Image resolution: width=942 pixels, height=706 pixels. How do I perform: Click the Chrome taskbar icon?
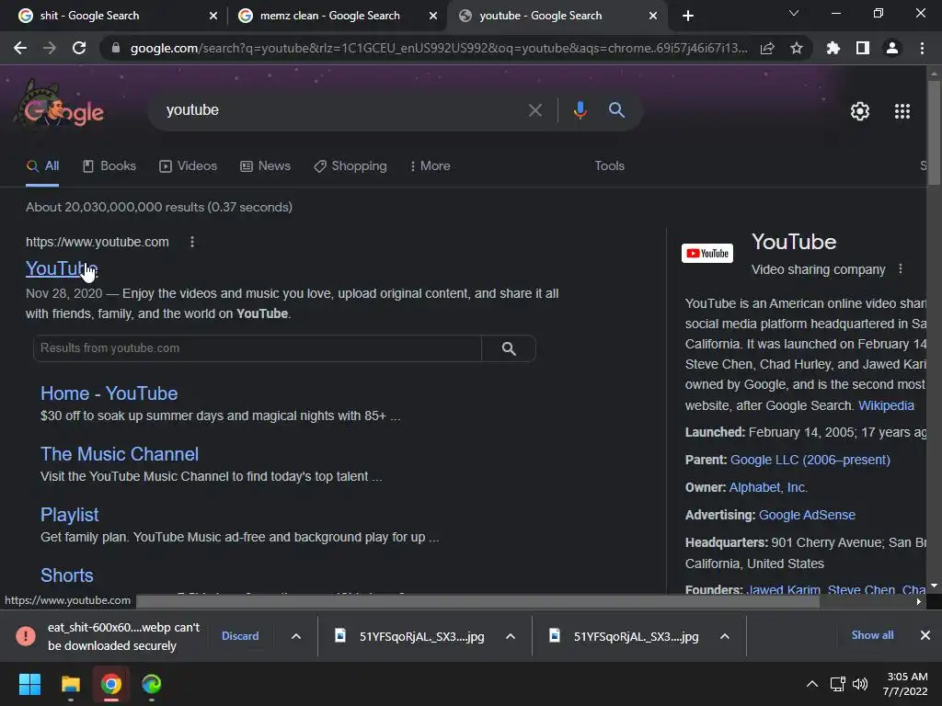click(110, 684)
